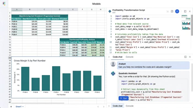This screenshot has height=108, width=193.
Task: Click the second table thumbnail in code minimap
Action: tap(188, 19)
